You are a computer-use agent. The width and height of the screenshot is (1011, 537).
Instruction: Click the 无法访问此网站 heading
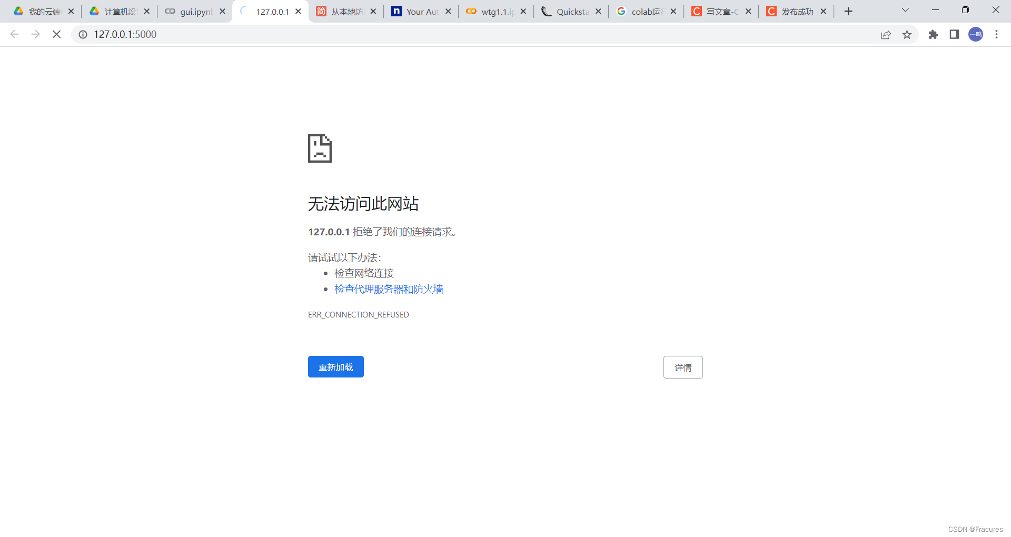363,204
